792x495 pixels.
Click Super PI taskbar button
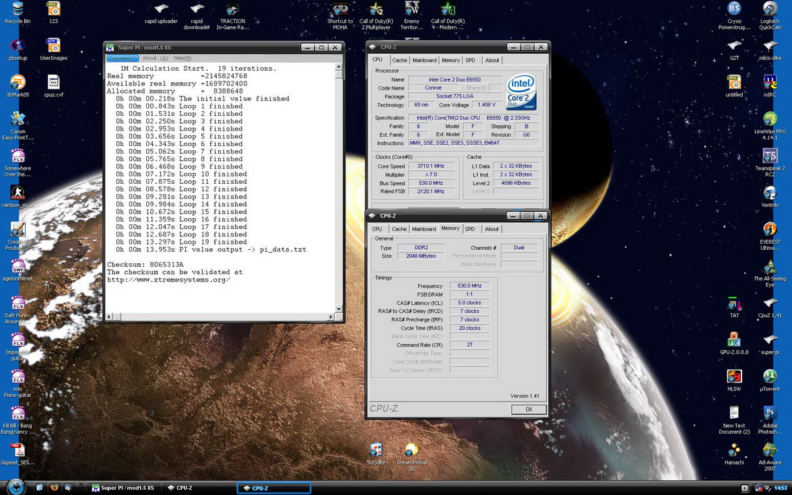(123, 488)
